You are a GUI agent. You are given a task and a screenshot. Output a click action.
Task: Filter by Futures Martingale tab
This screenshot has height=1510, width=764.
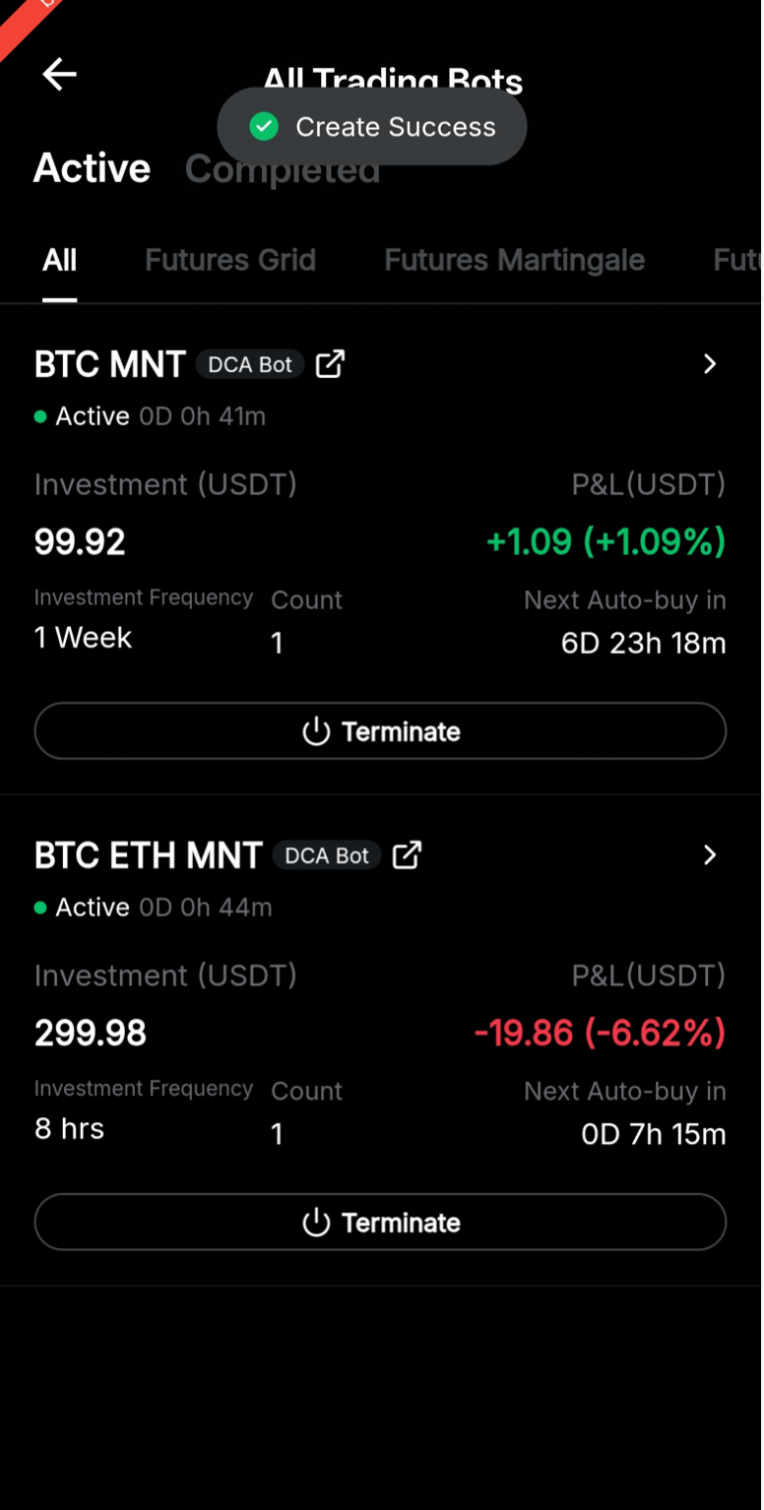[x=515, y=260]
